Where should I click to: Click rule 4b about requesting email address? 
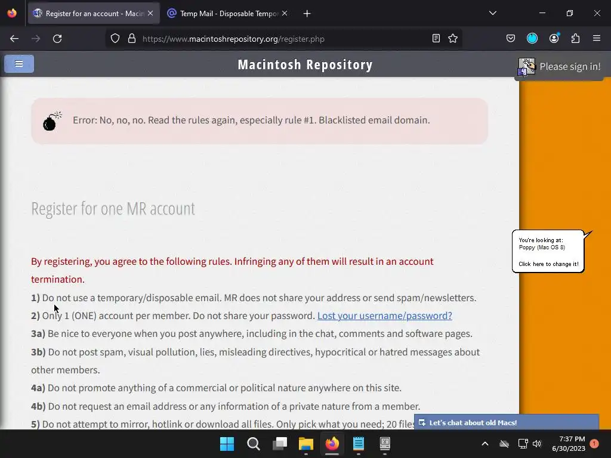[226, 406]
